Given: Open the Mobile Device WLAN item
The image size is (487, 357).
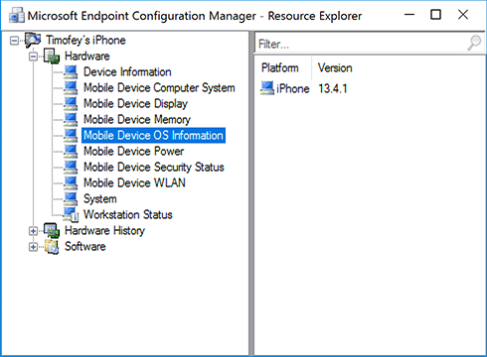Looking at the screenshot, I should coord(134,182).
